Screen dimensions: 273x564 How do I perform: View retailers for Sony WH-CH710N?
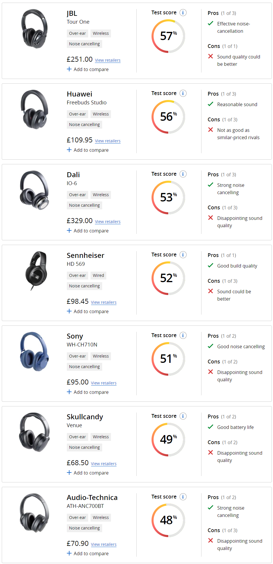click(x=104, y=383)
